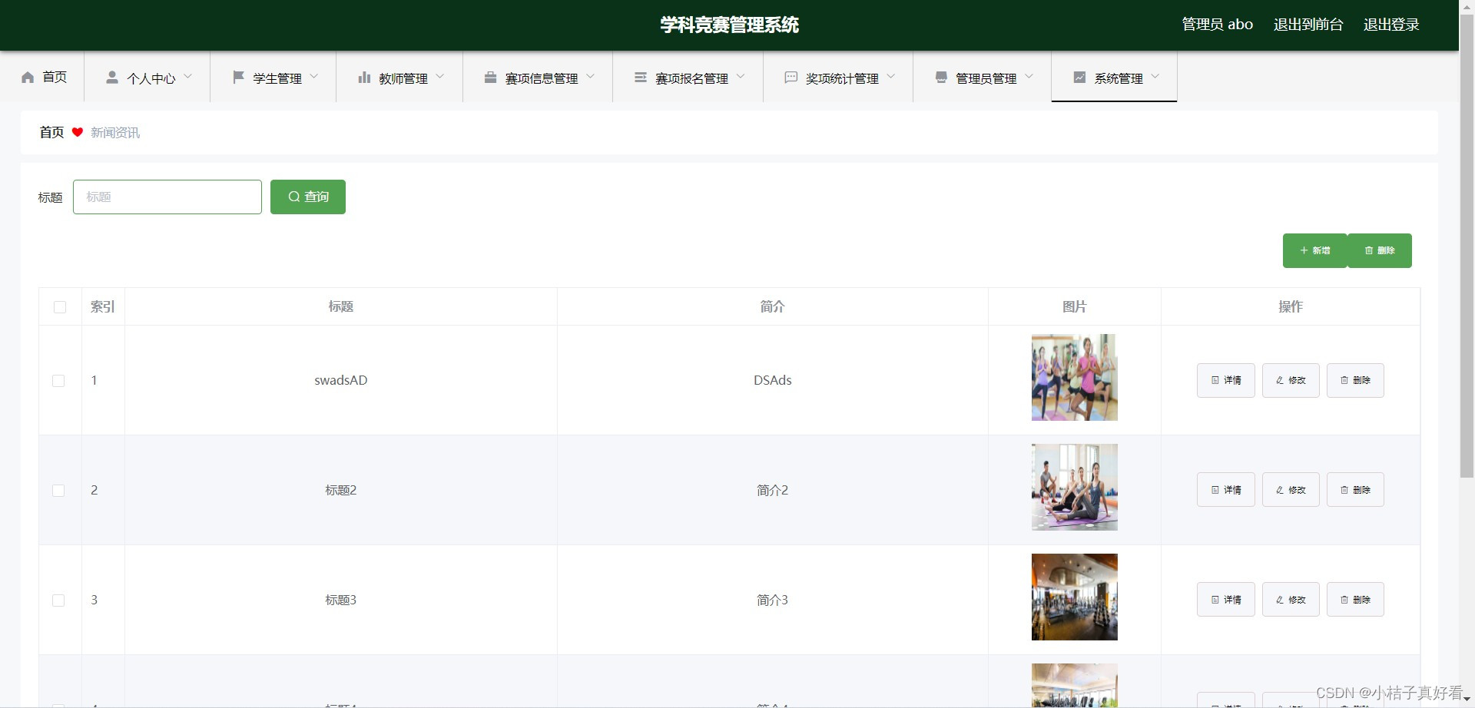
Task: Click the person icon of 个人中心
Action: pos(112,78)
